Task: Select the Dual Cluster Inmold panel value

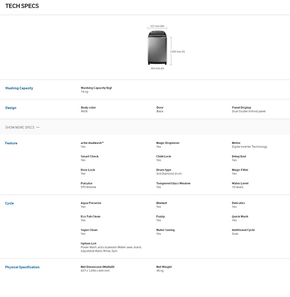Action: coord(249,111)
